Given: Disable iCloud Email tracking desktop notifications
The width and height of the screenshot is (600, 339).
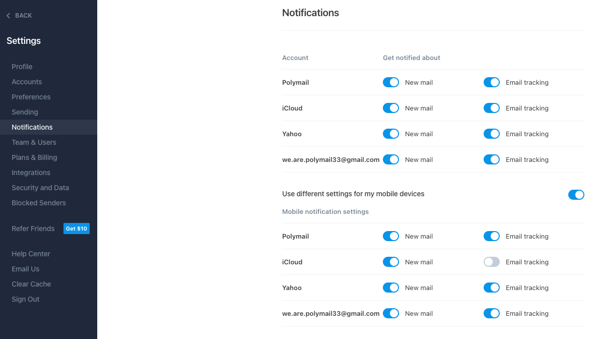Looking at the screenshot, I should click(492, 108).
